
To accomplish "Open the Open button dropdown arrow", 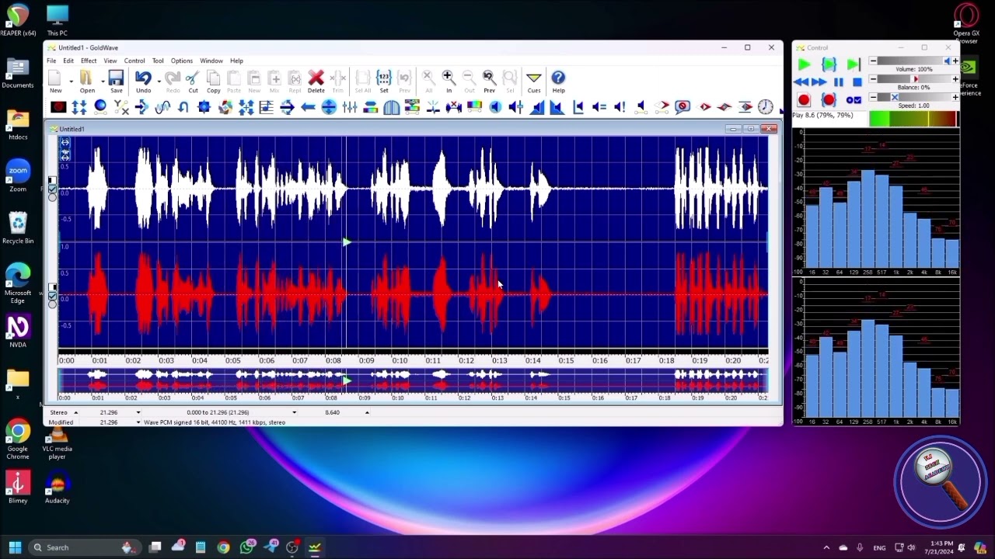I will [102, 81].
